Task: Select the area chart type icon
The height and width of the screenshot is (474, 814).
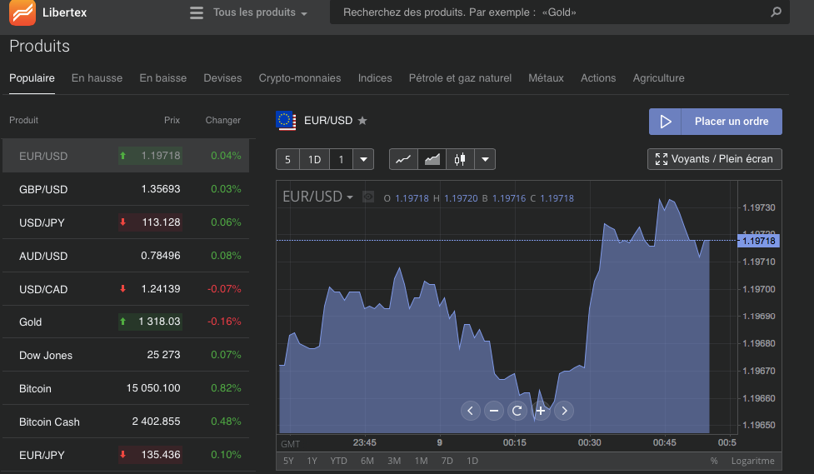Action: click(432, 159)
